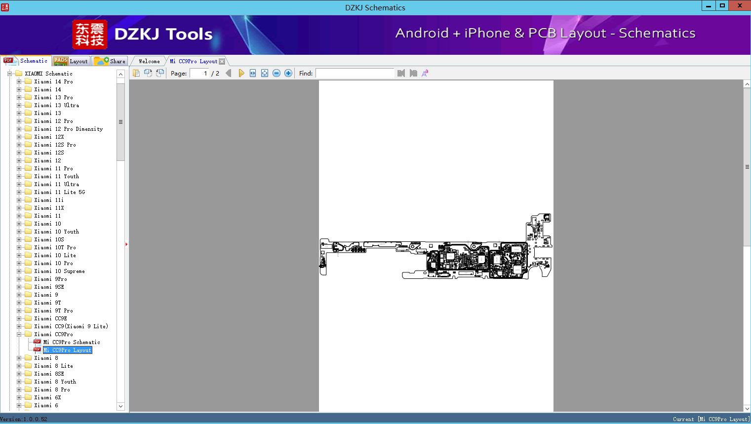Zoom in with the plus icon
This screenshot has height=424, width=751.
(x=288, y=73)
